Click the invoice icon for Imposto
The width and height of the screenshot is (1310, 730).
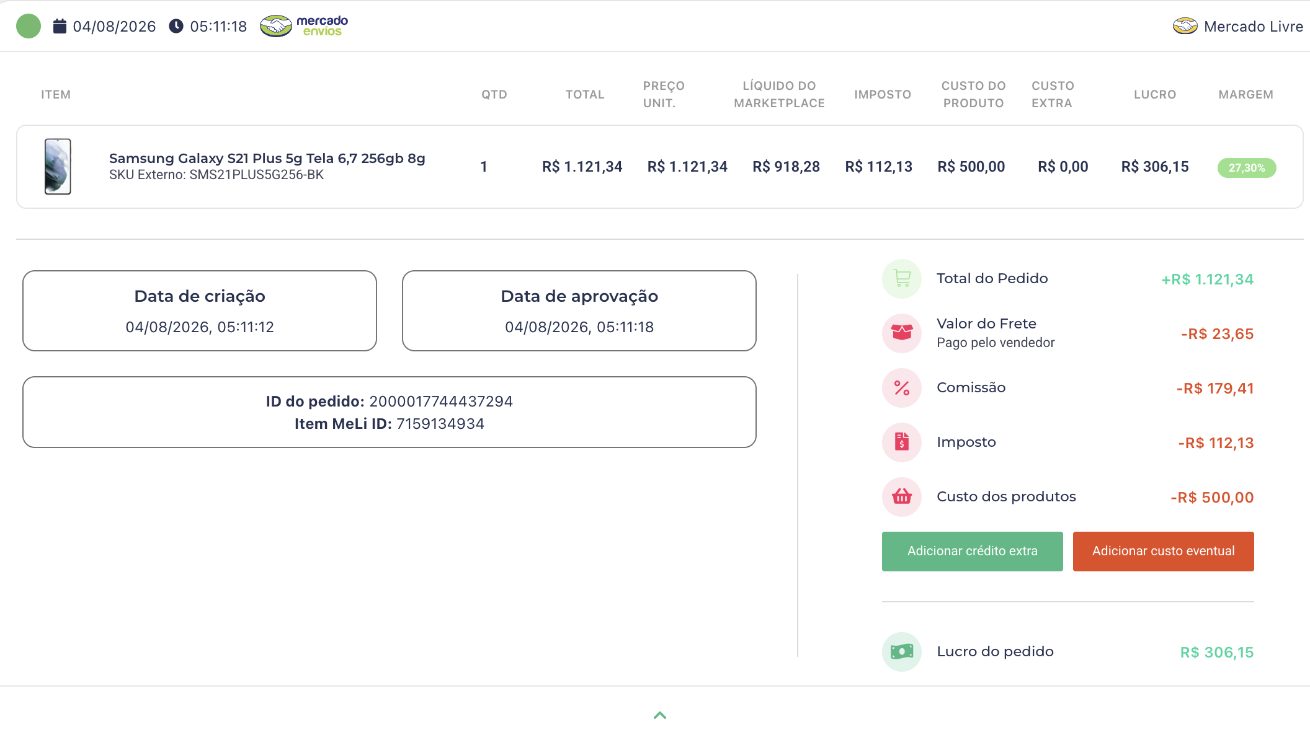coord(902,442)
